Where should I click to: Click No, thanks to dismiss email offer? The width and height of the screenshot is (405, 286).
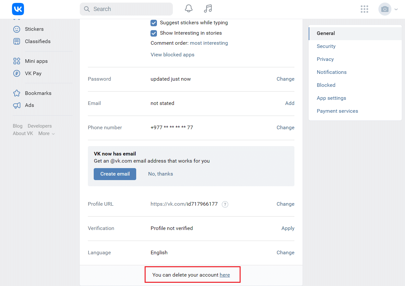click(161, 174)
